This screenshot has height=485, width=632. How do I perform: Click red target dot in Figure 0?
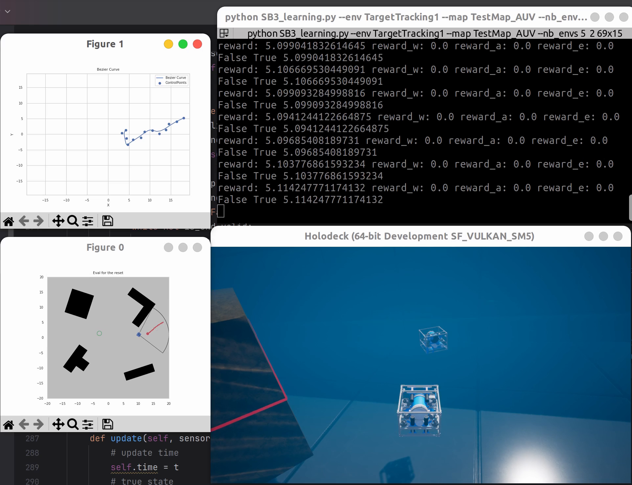[147, 334]
